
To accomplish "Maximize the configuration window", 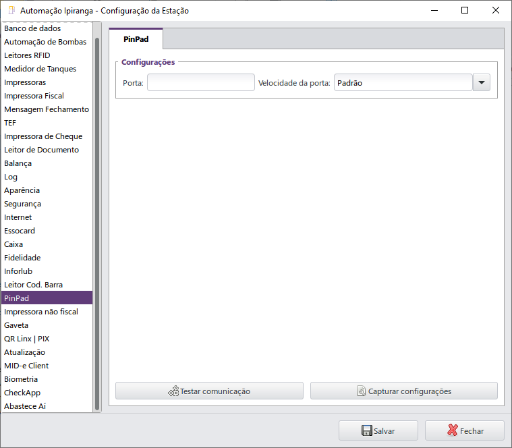I will [x=465, y=10].
